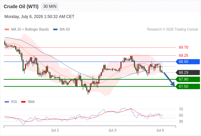Click the blue 68.90 pivot price tag
This screenshot has width=201, height=136.
click(188, 62)
